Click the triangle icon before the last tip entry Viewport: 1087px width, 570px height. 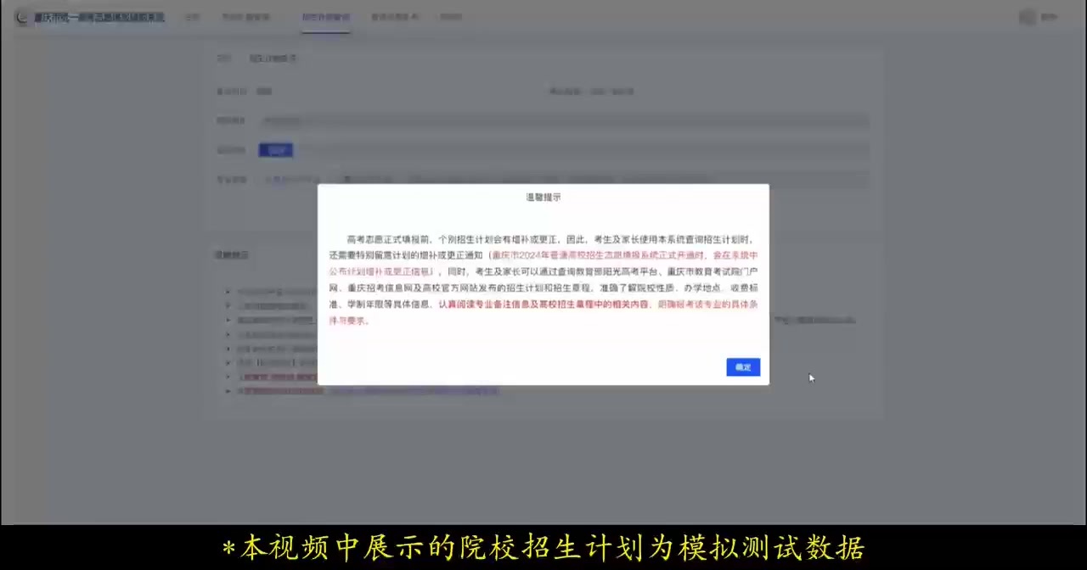[228, 391]
